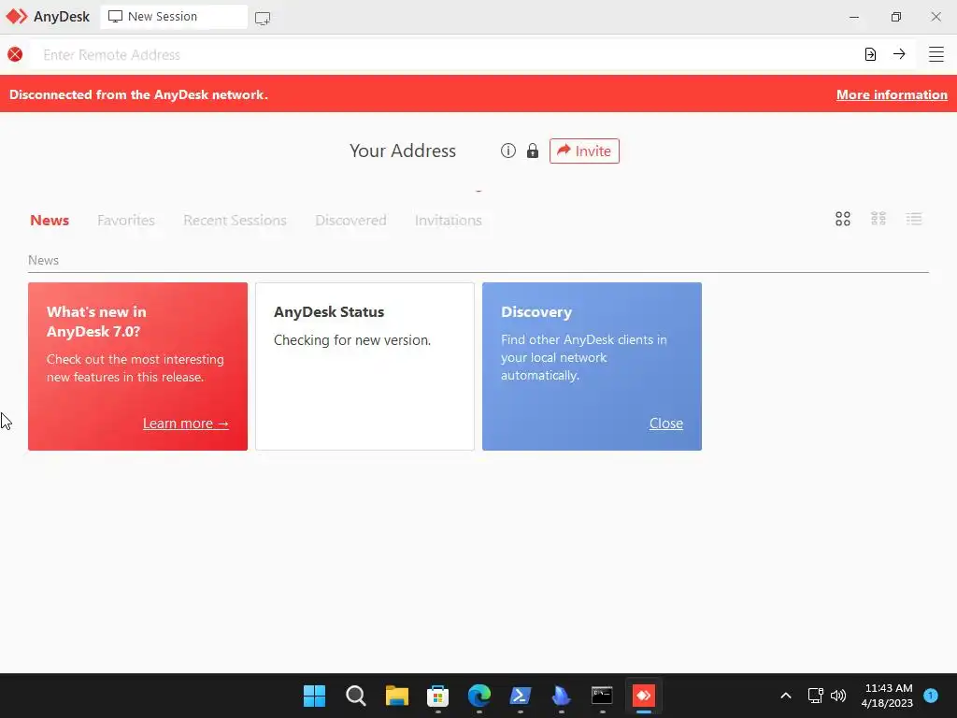Screen dimensions: 957x718
Task: Open the AnyDesk Status card
Action: (365, 366)
